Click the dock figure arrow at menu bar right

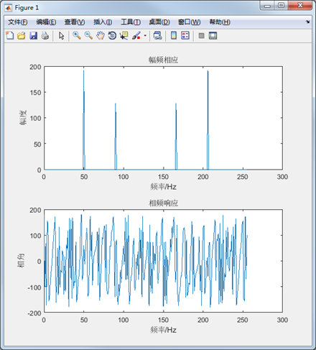(x=308, y=22)
